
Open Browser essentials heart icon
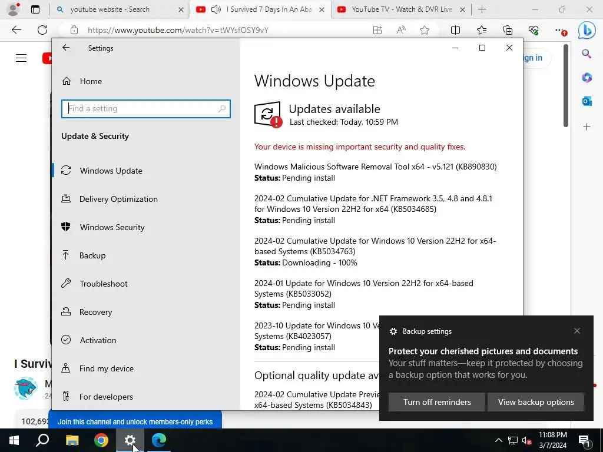coord(534,30)
